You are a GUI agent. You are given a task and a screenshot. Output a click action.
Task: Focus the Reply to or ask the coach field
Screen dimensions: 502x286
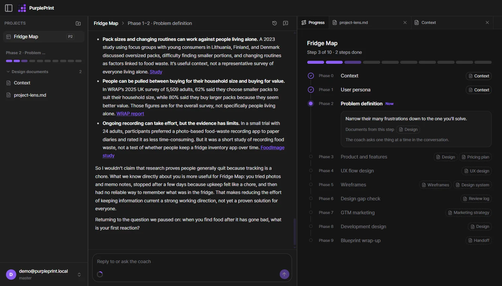(x=192, y=261)
